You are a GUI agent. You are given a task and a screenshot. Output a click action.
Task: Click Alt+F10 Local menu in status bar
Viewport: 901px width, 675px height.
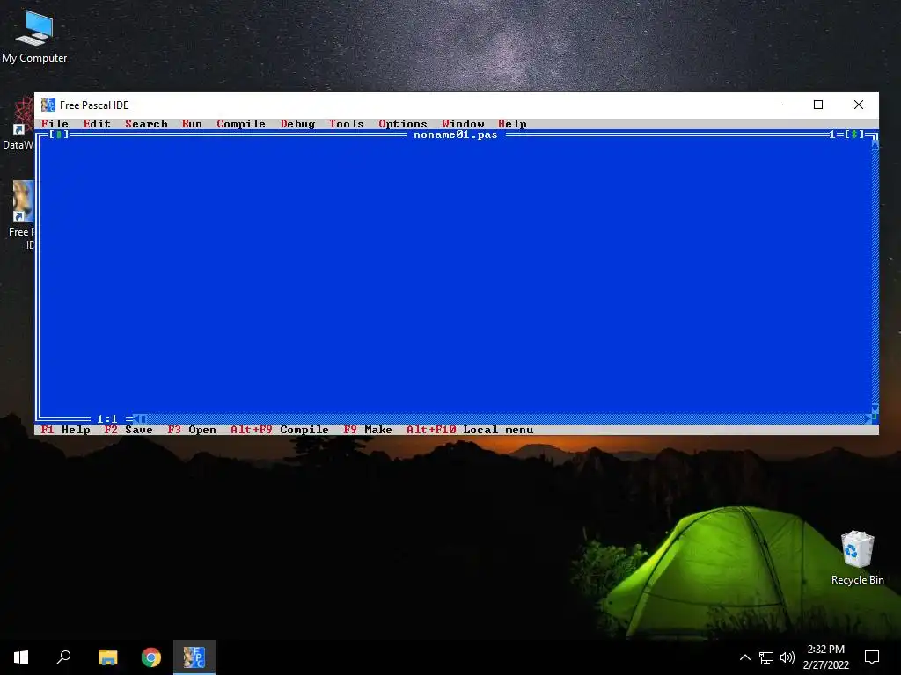click(470, 429)
